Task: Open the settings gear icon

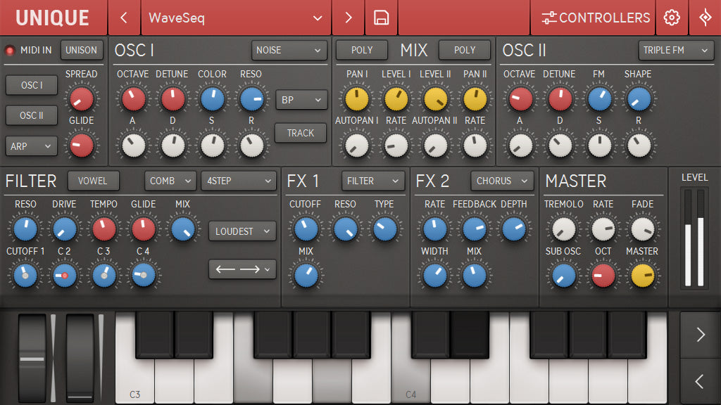Action: (x=672, y=18)
